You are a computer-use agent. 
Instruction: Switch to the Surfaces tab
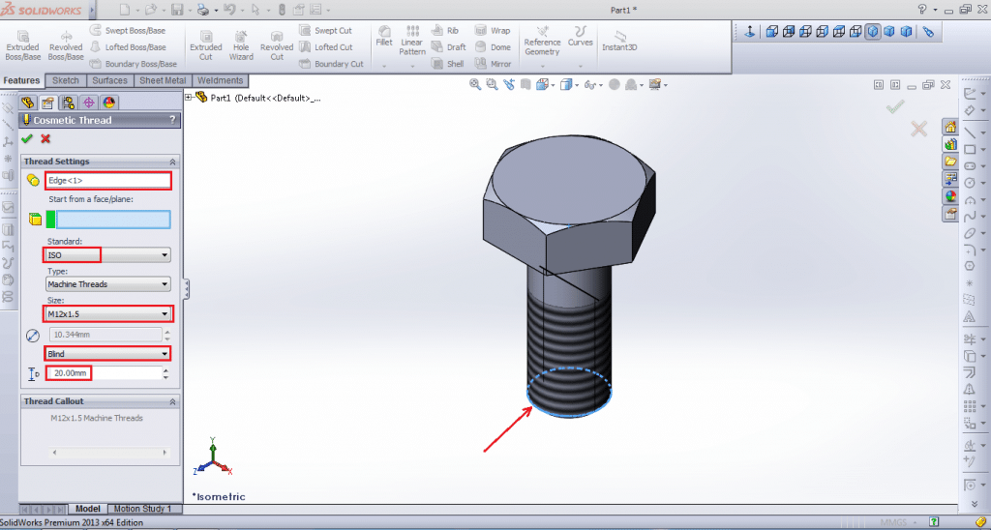tap(109, 80)
